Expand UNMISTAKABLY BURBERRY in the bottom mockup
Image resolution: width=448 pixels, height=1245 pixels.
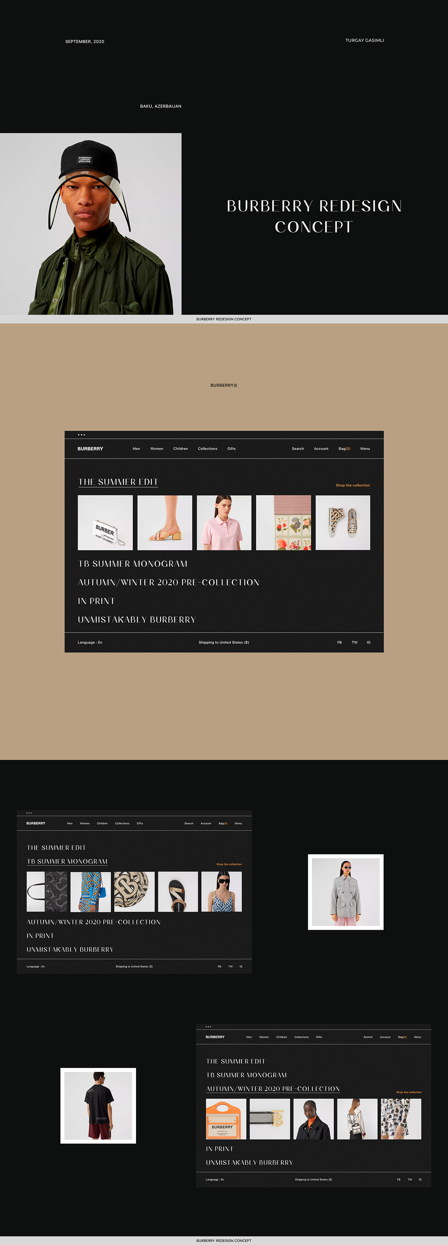click(249, 1162)
